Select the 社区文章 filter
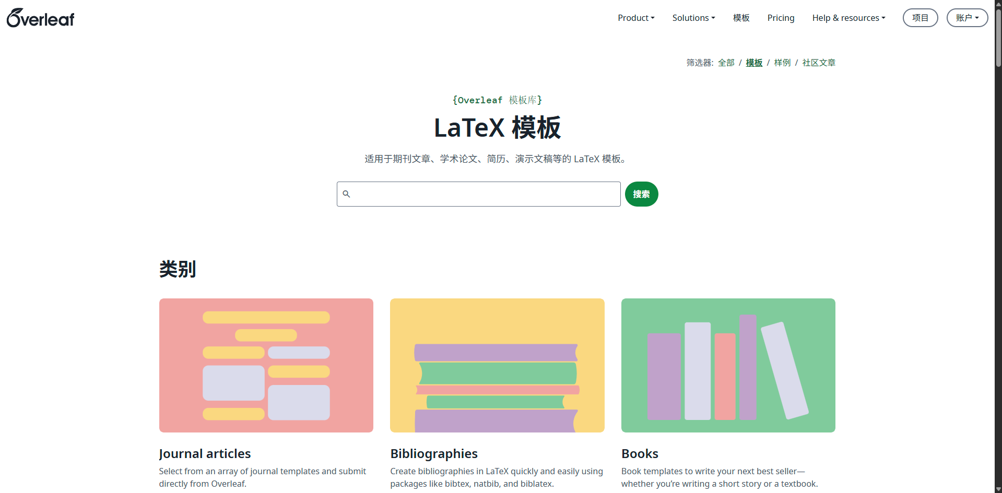Viewport: 1002px width, 493px height. click(818, 62)
